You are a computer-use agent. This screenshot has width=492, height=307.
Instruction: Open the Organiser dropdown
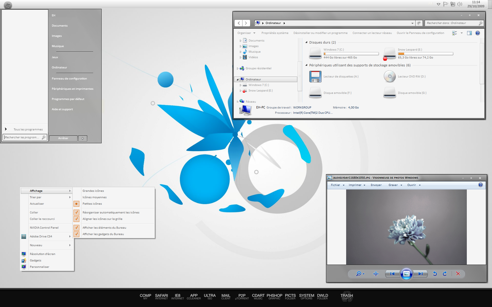[246, 33]
